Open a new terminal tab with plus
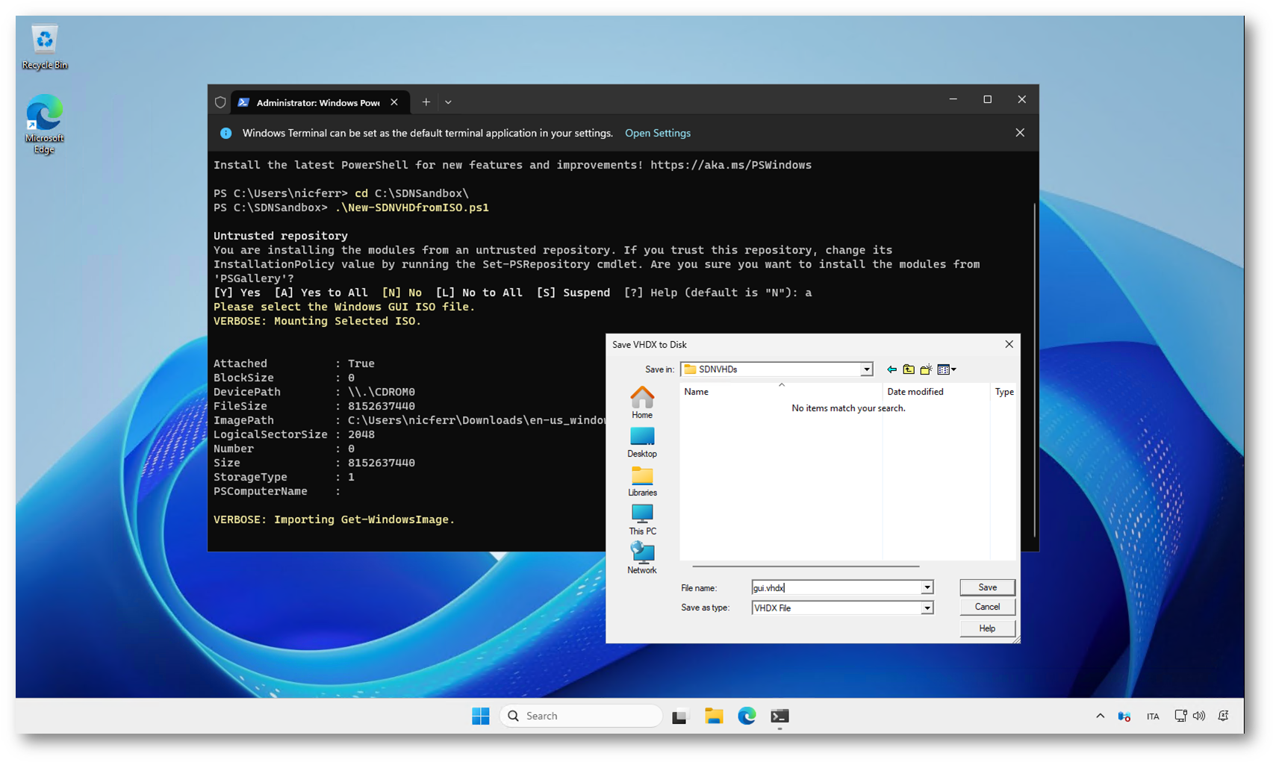 click(x=426, y=102)
